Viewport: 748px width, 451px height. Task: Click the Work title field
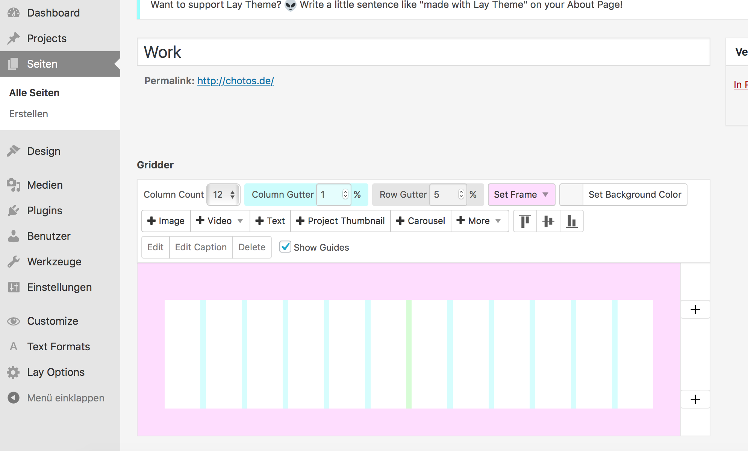pos(423,52)
